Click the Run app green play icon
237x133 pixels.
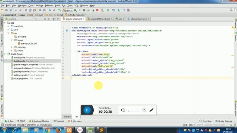pyautogui.click(x=76, y=10)
